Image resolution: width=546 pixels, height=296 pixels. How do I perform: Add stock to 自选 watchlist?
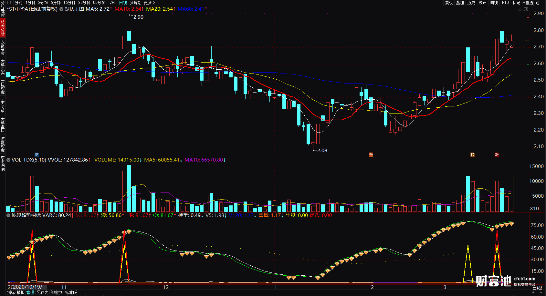pos(528,3)
